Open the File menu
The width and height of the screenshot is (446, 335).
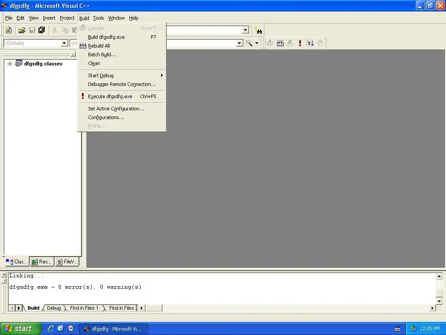click(9, 18)
